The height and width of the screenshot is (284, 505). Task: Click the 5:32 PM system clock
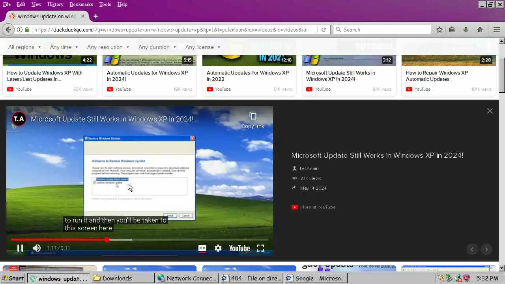point(487,278)
